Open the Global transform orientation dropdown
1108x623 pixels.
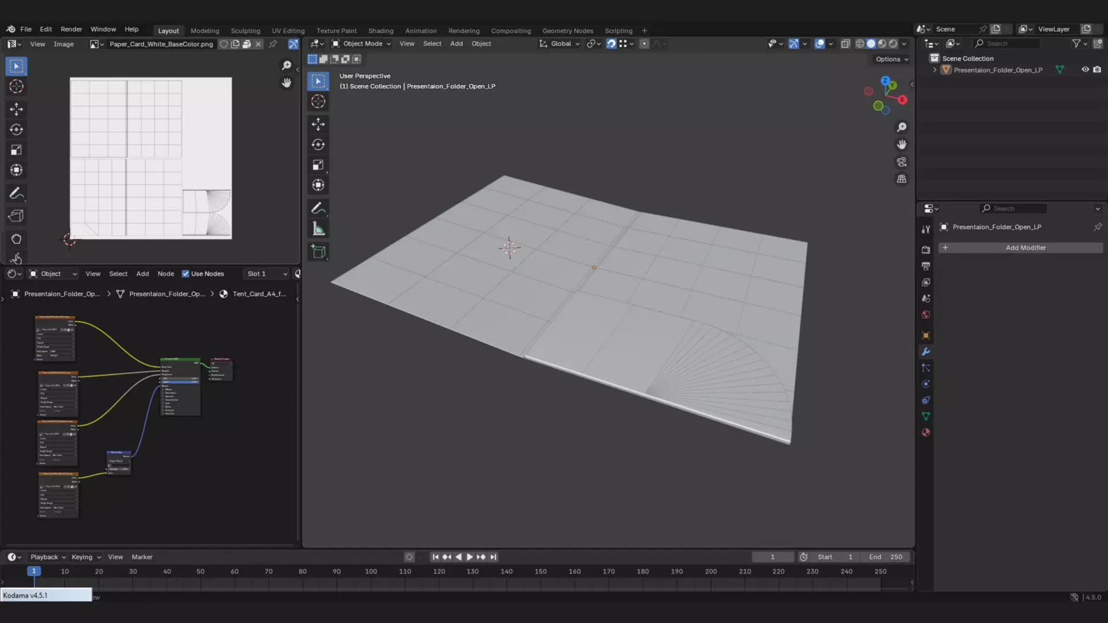coord(559,44)
